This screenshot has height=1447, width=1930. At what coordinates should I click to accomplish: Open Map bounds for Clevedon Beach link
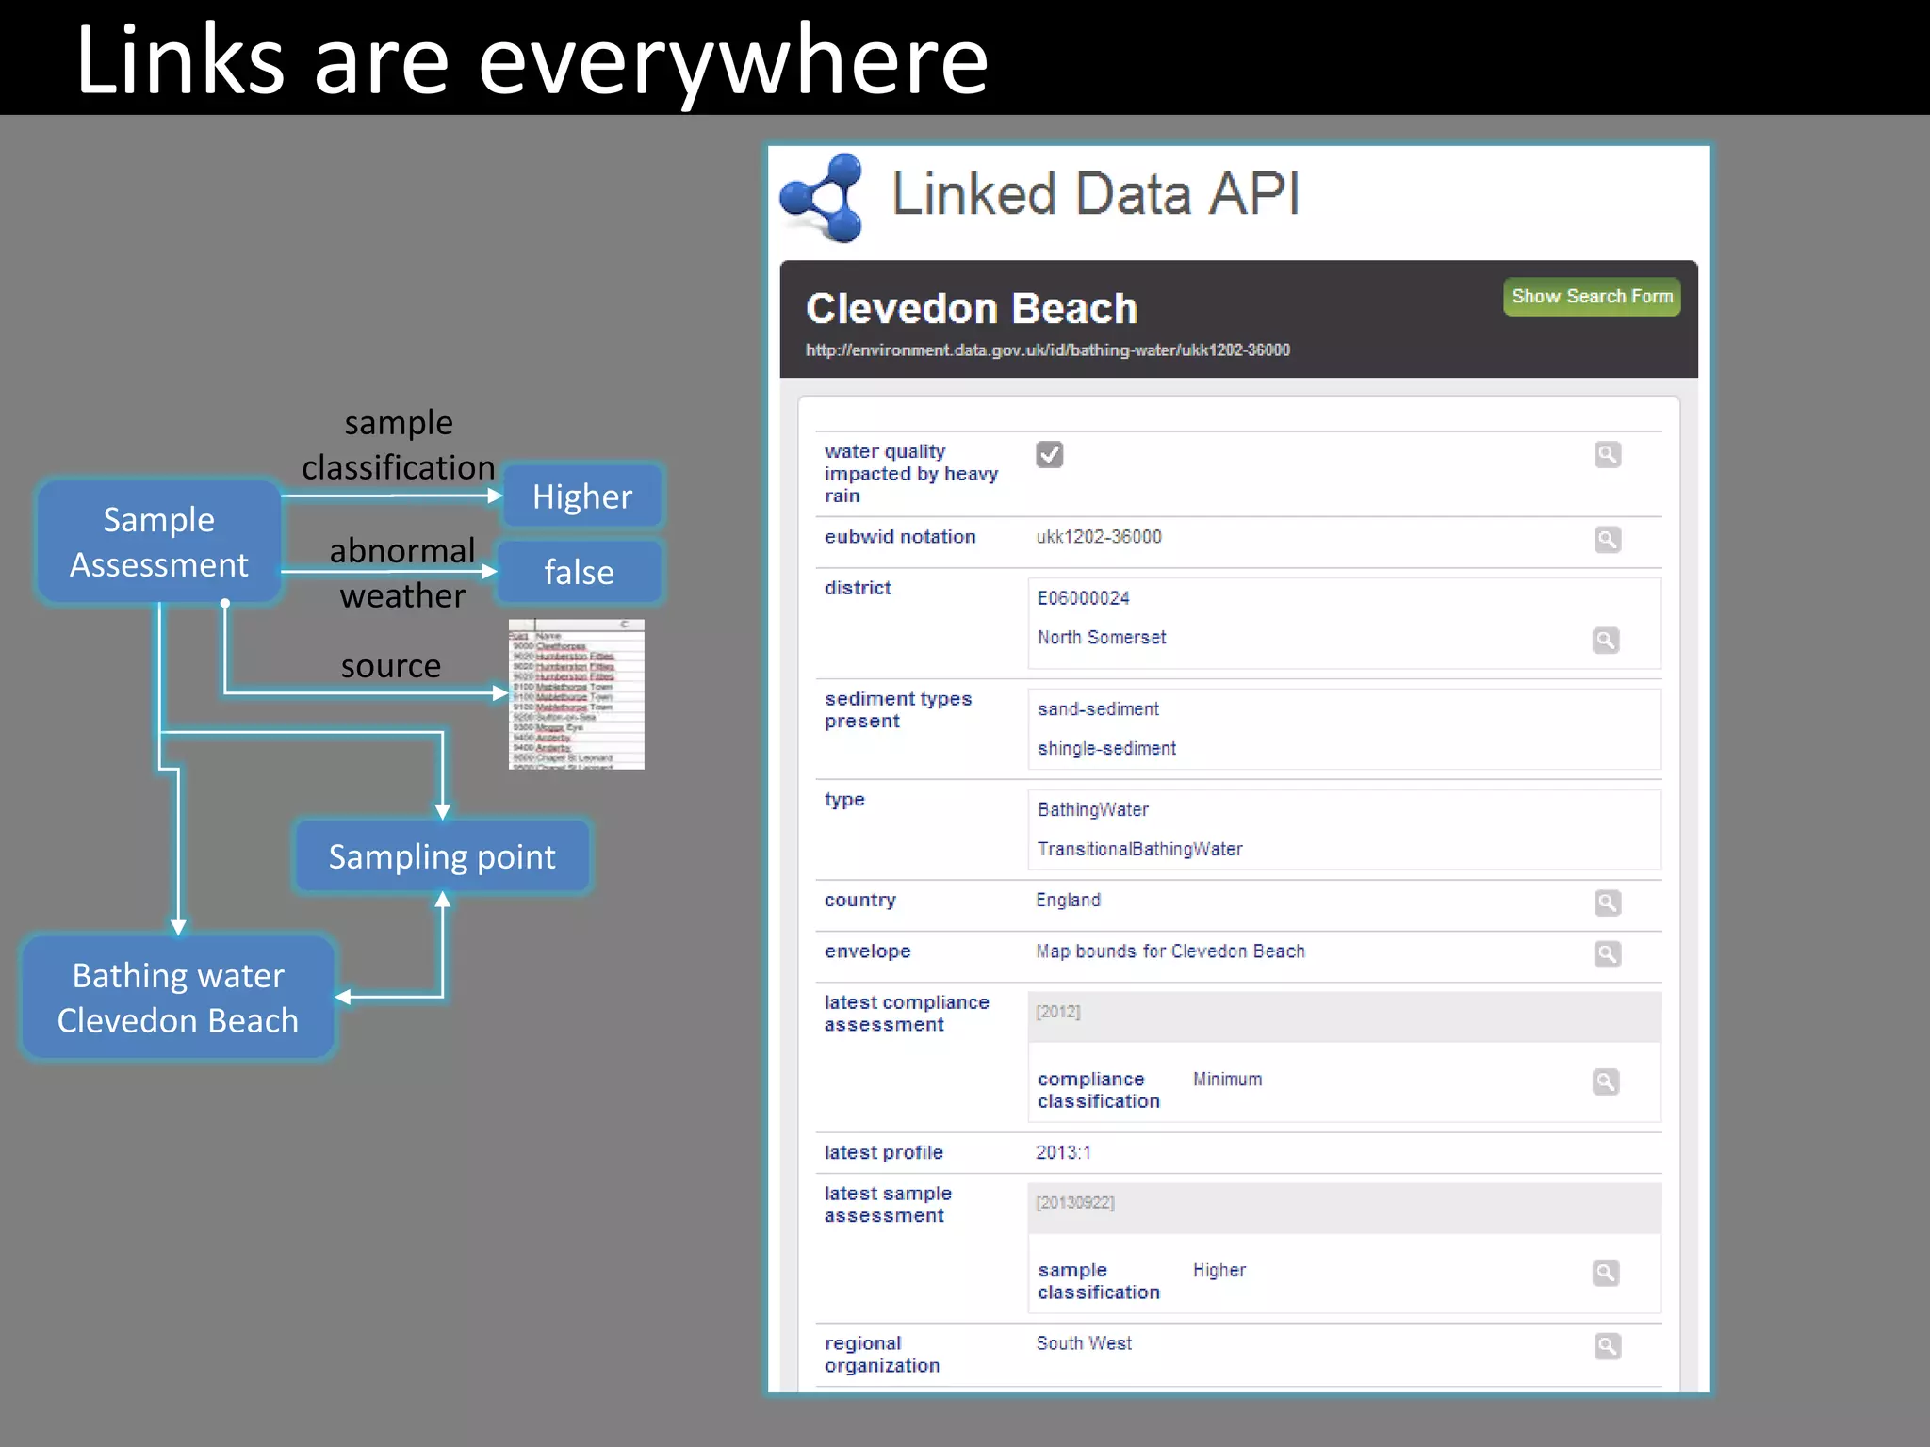click(x=1169, y=951)
